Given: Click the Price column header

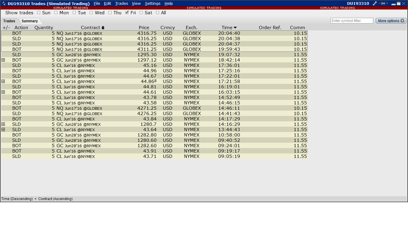Looking at the screenshot, I should coord(144,28).
